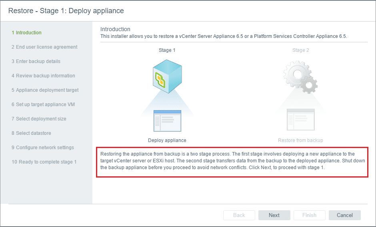The image size is (376, 227).
Task: Go to Select deployment size step
Action: pos(39,119)
